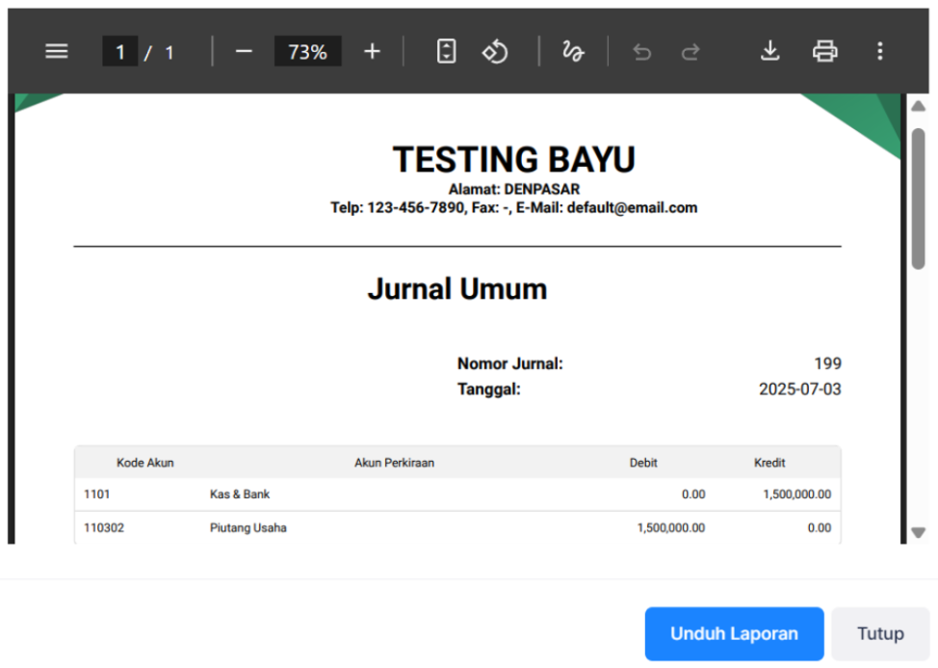Image resolution: width=938 pixels, height=668 pixels.
Task: Download the PDF using the toolbar download icon
Action: (x=770, y=51)
